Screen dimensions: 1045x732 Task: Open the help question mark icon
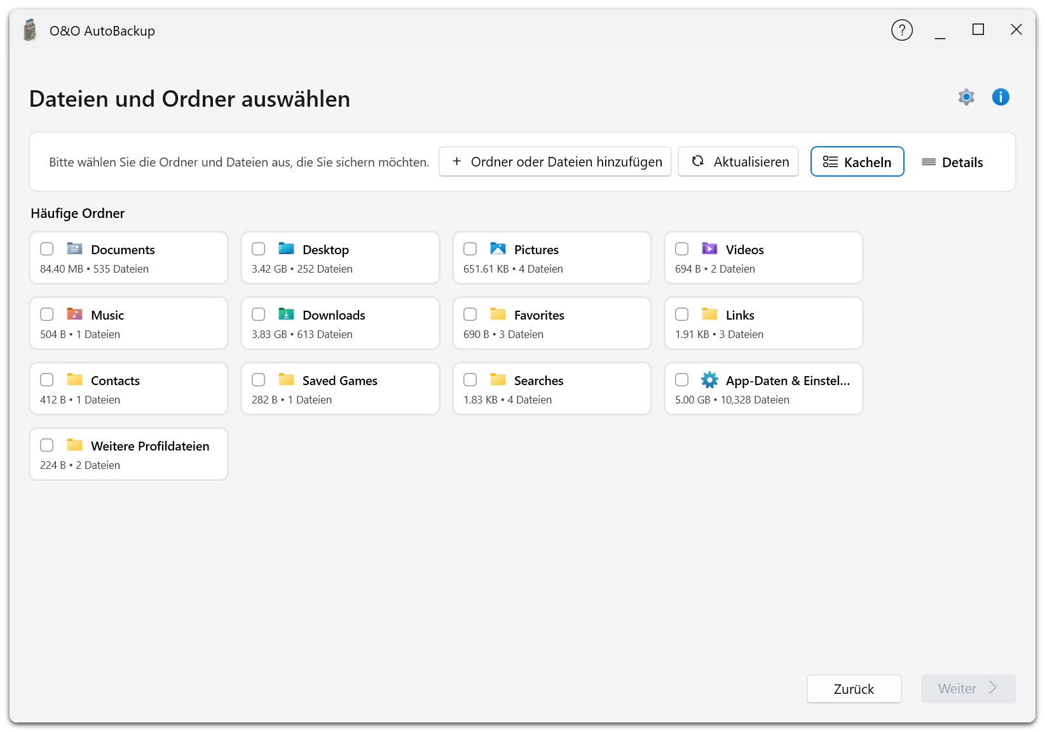pyautogui.click(x=901, y=30)
